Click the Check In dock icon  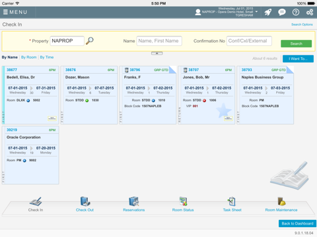[36, 201]
